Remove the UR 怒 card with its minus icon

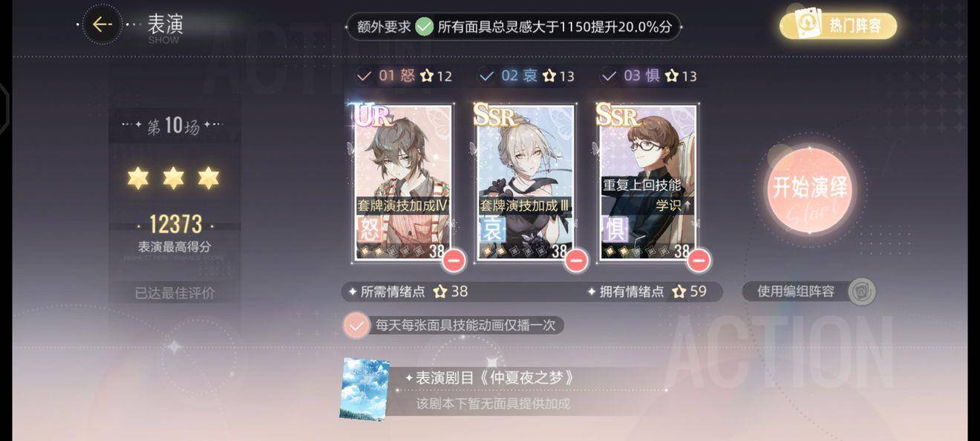click(454, 260)
